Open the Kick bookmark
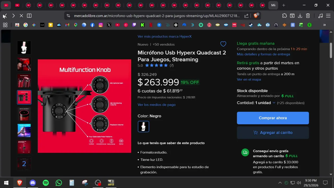The image size is (334, 188). pyautogui.click(x=142, y=25)
